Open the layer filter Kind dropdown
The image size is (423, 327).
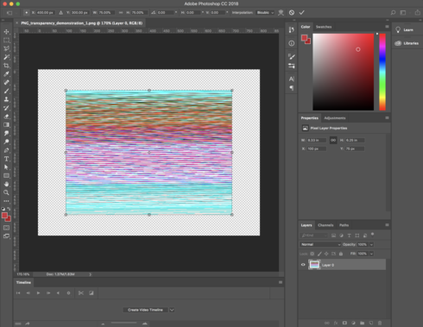pos(313,236)
